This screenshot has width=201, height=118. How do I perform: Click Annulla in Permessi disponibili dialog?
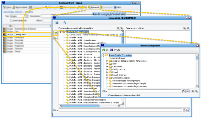coord(115,50)
